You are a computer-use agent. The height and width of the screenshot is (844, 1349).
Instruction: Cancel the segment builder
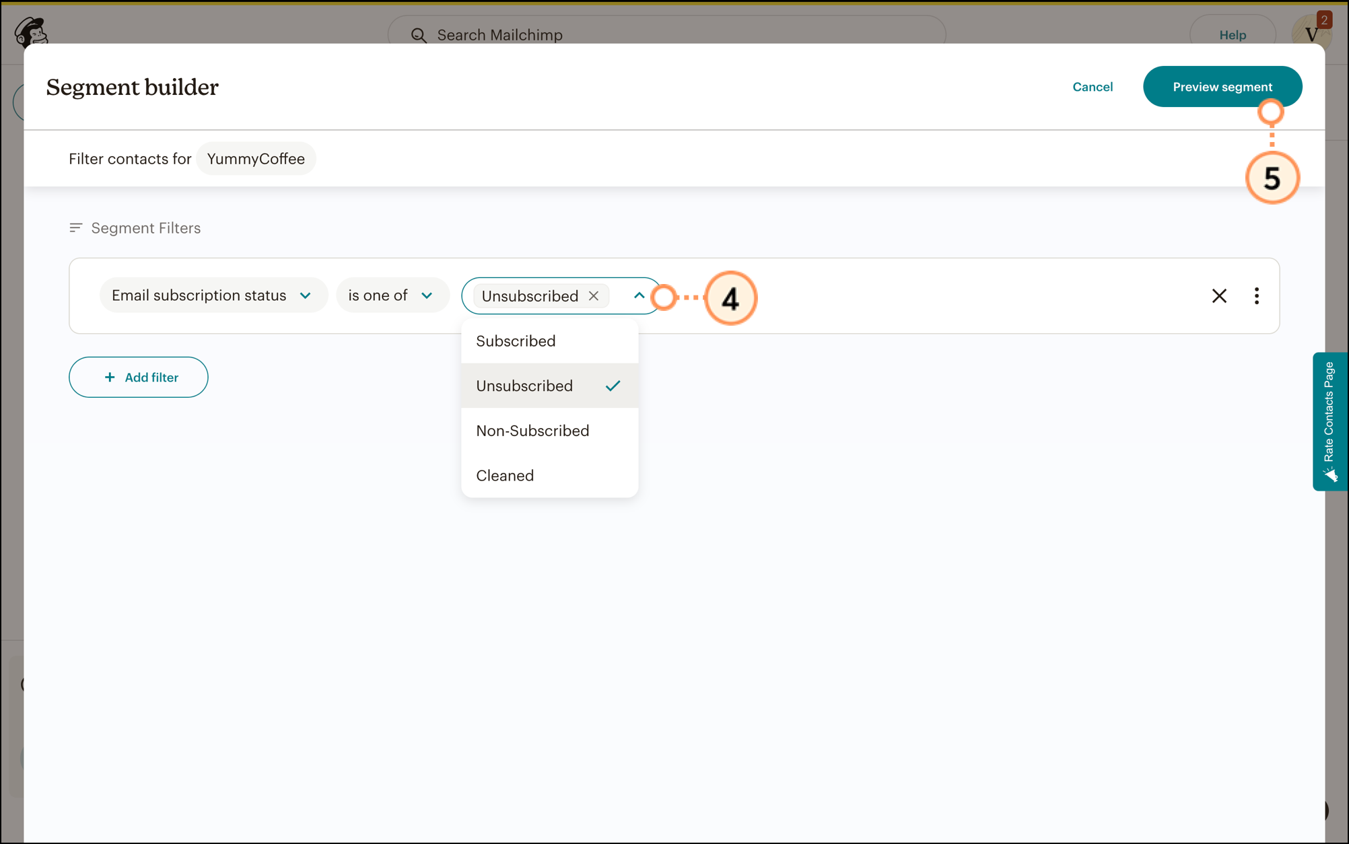(1093, 87)
